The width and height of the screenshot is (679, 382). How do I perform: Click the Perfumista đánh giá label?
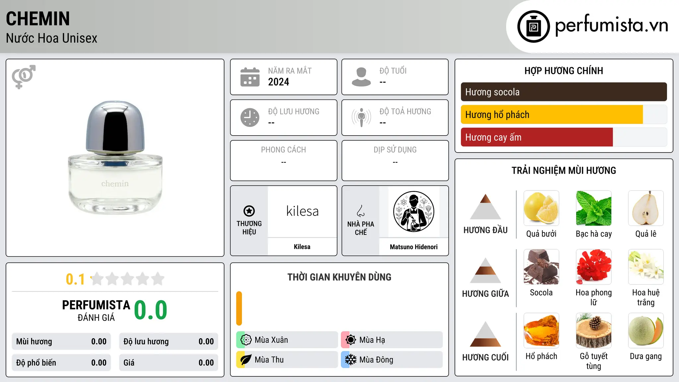click(x=96, y=311)
